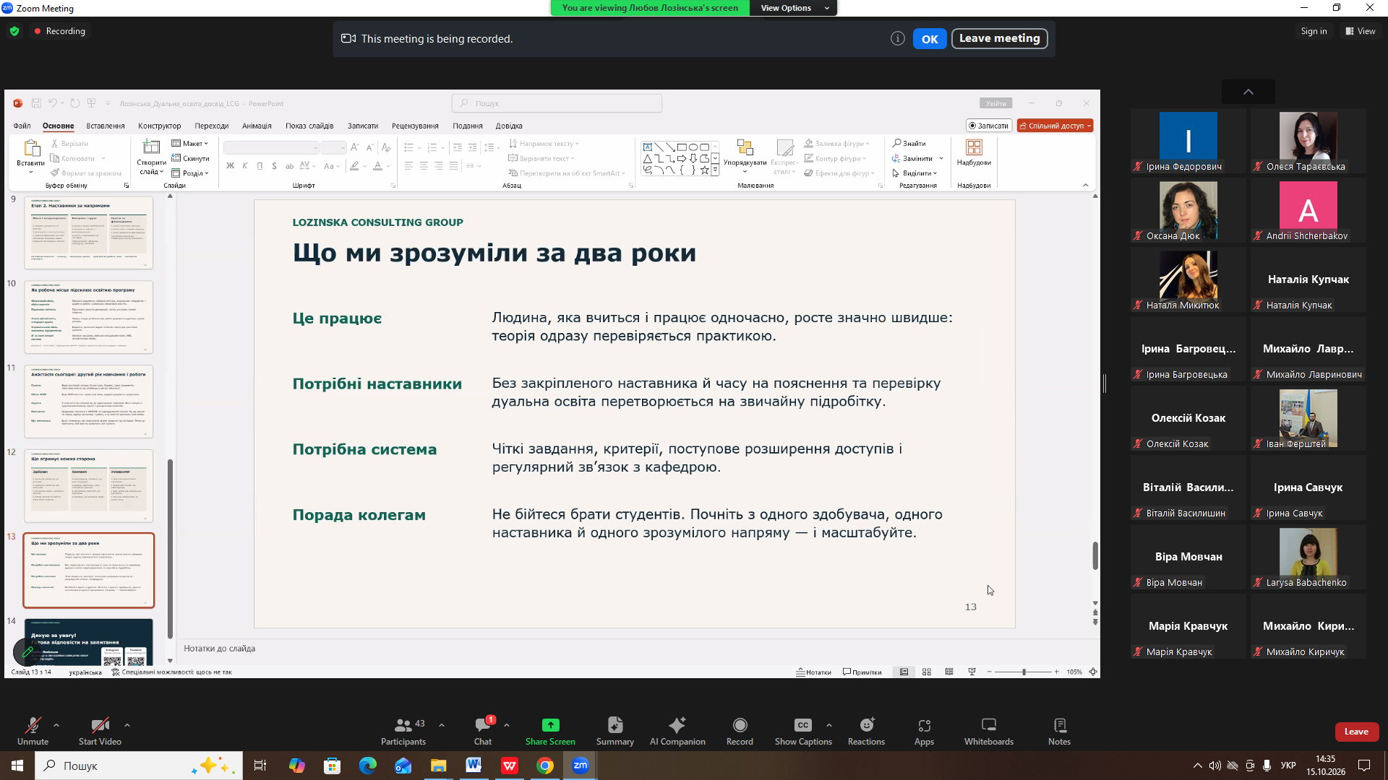Open Windows Start menu
The image size is (1388, 780).
coord(17,766)
